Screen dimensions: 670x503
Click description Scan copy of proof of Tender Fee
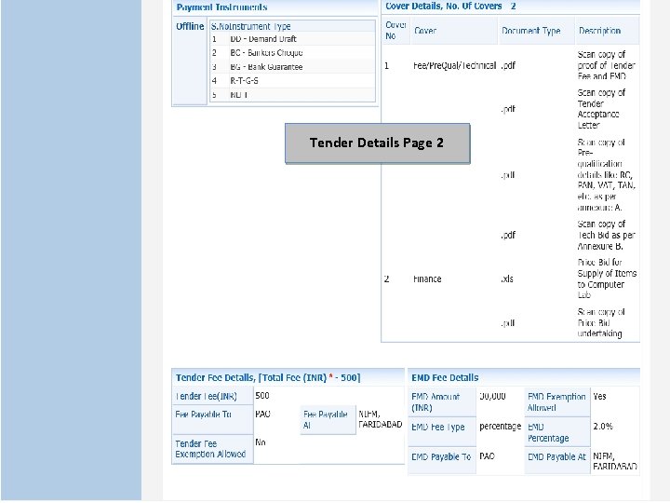point(607,65)
